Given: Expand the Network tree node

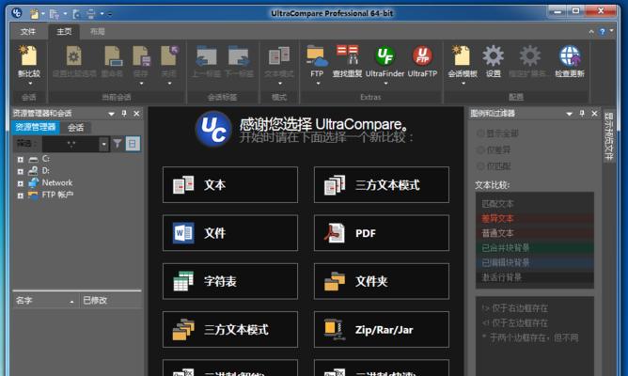Looking at the screenshot, I should point(20,183).
